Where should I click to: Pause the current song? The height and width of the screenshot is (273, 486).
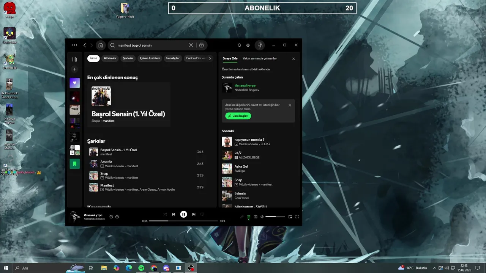184,214
